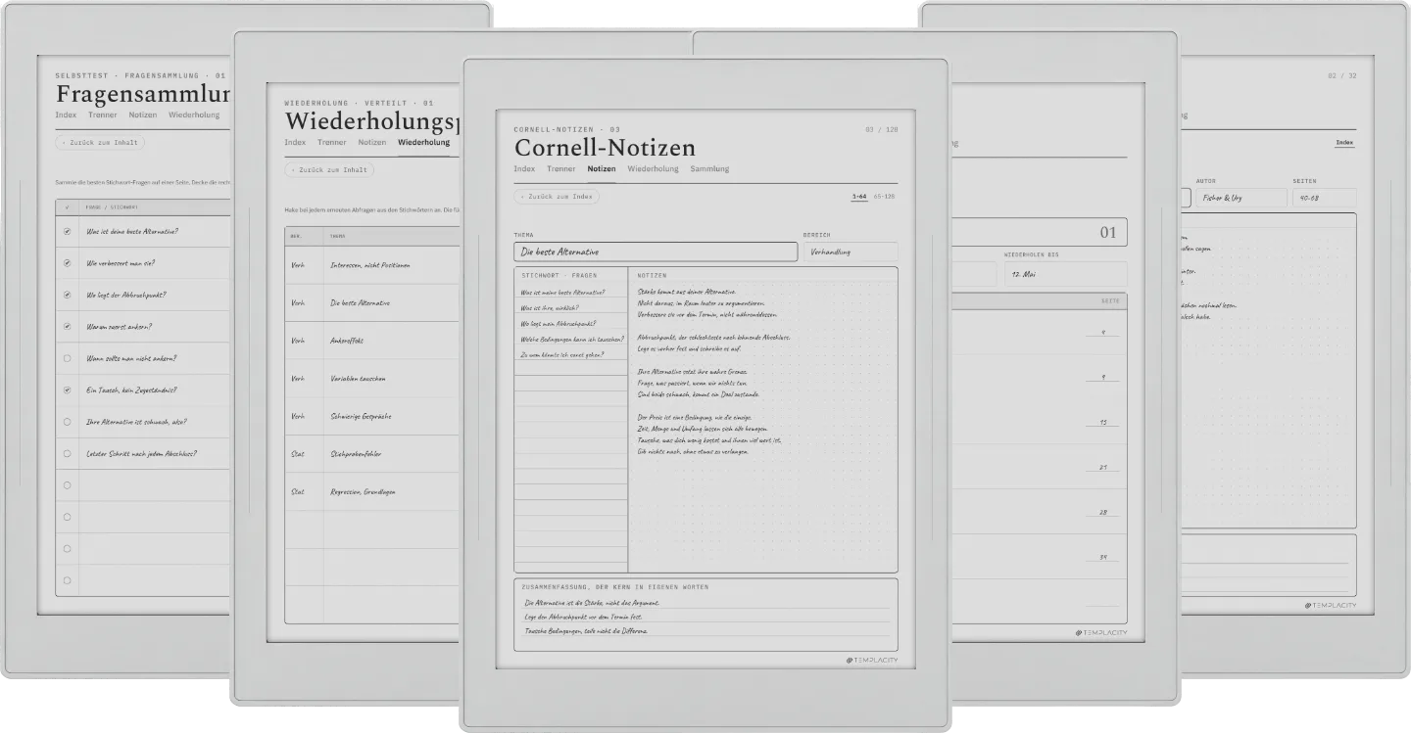This screenshot has width=1411, height=734.
Task: Select the Wiederholung tab on the Wiederholungsplan page
Action: tap(423, 142)
